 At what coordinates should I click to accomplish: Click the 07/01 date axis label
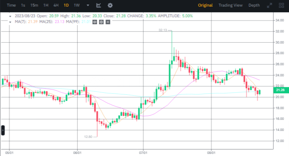[x=143, y=153]
